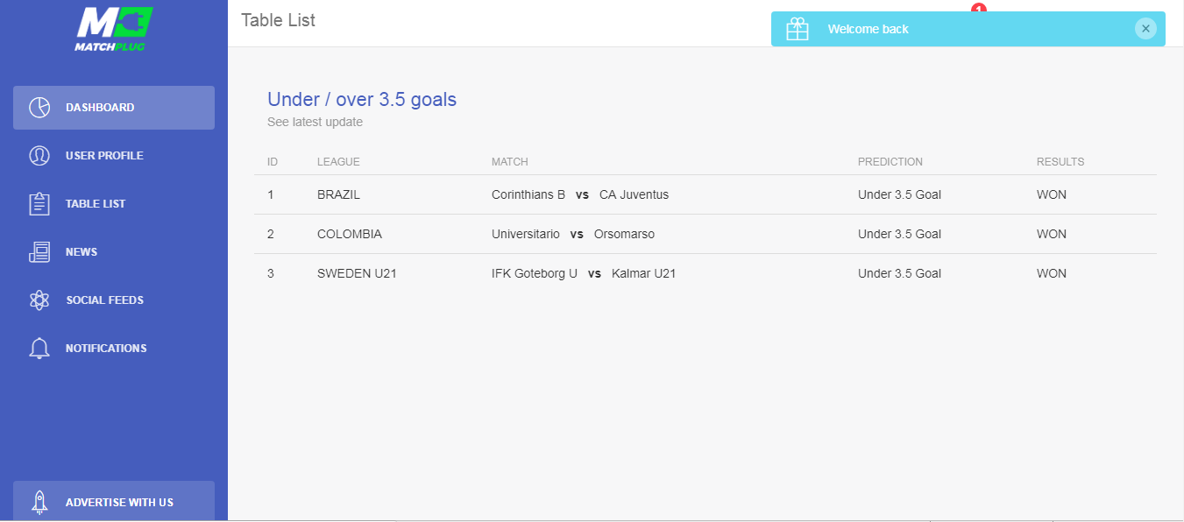Image resolution: width=1184 pixels, height=522 pixels.
Task: Click the See latest update text
Action: pos(315,123)
